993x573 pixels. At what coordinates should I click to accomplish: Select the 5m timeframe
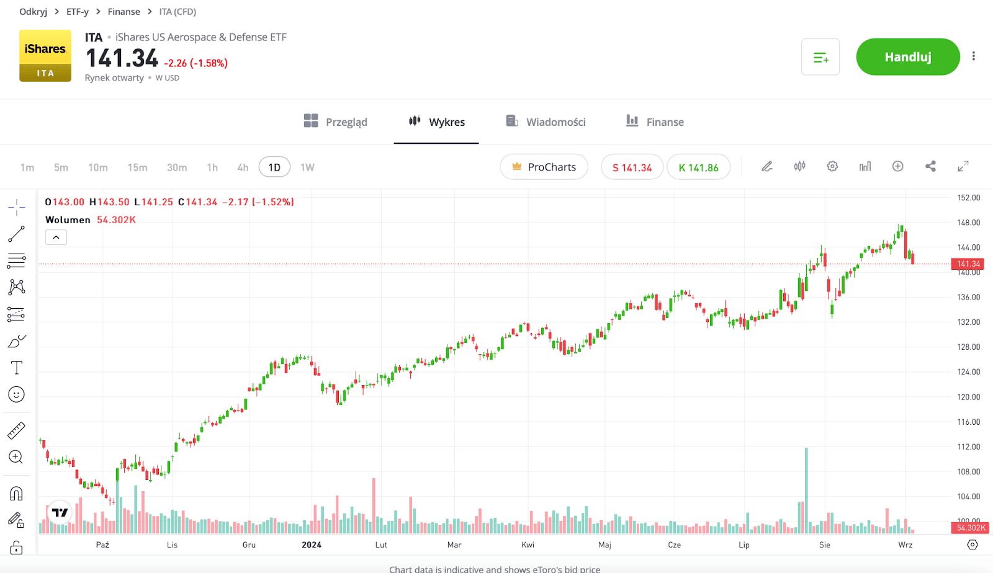pos(61,167)
